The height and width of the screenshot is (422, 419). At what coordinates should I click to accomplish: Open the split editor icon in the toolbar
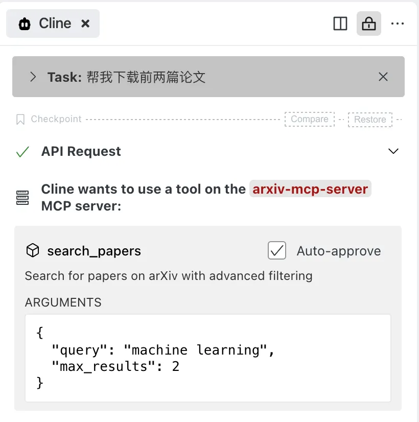pos(340,24)
